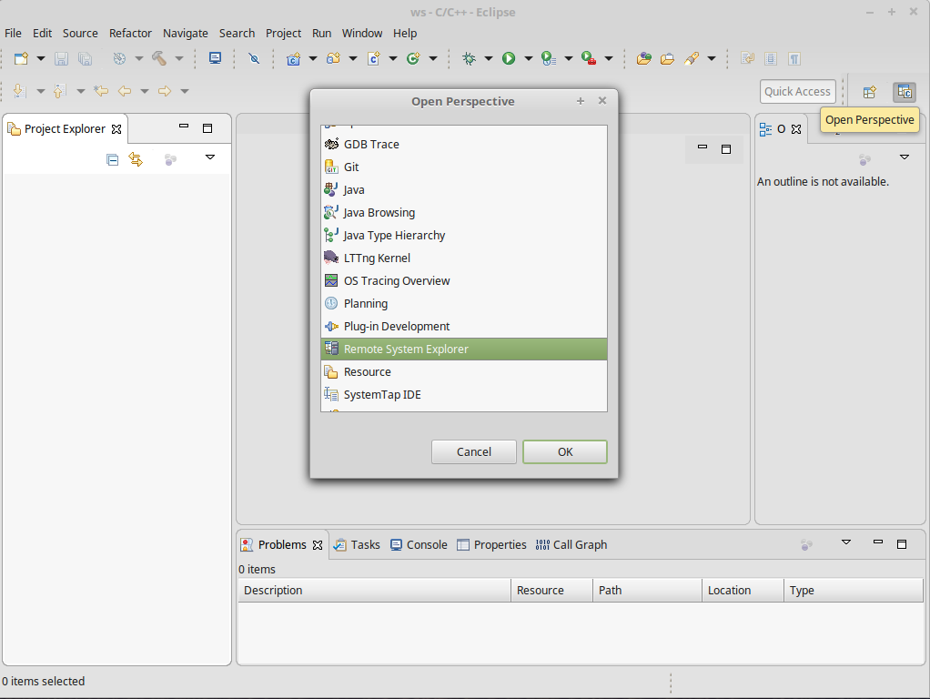Screen dimensions: 930x699
Task: Click the Save All toolbar icon
Action: pos(85,58)
